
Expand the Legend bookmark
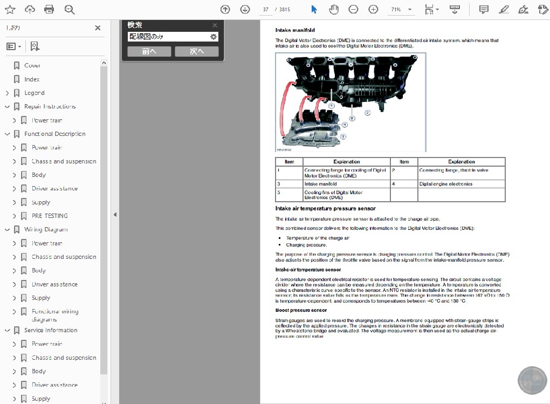tap(7, 93)
